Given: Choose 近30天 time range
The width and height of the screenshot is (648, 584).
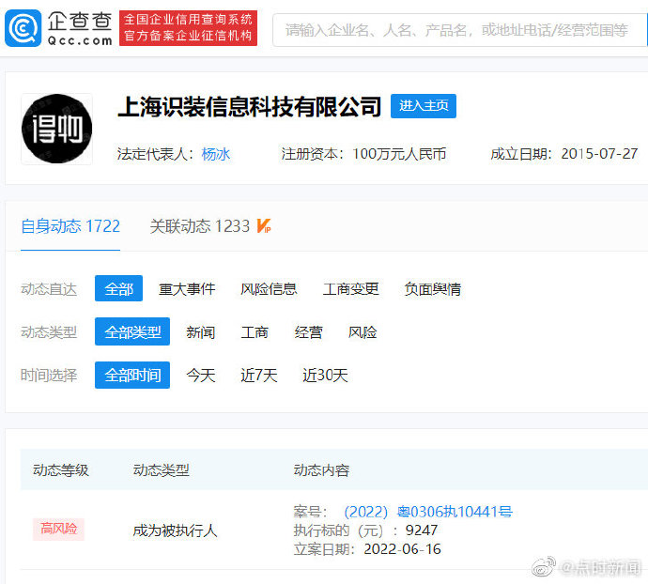Looking at the screenshot, I should [325, 376].
